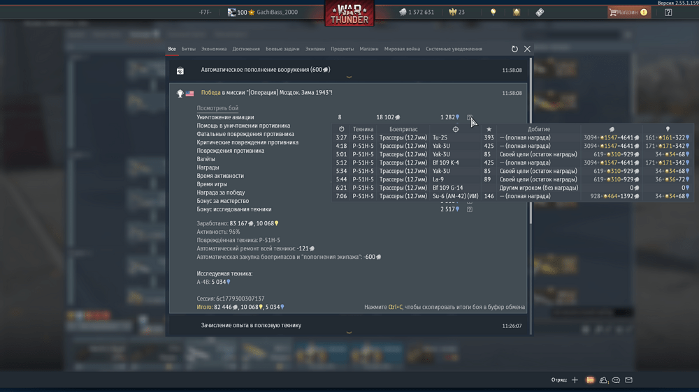This screenshot has width=699, height=392.
Task: Select the Bf 109 G-14 target cell
Action: point(447,188)
